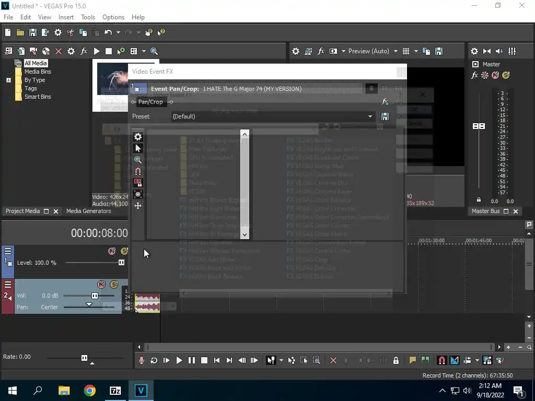Click Pan/Crop chain button
The width and height of the screenshot is (535, 401).
[x=150, y=102]
